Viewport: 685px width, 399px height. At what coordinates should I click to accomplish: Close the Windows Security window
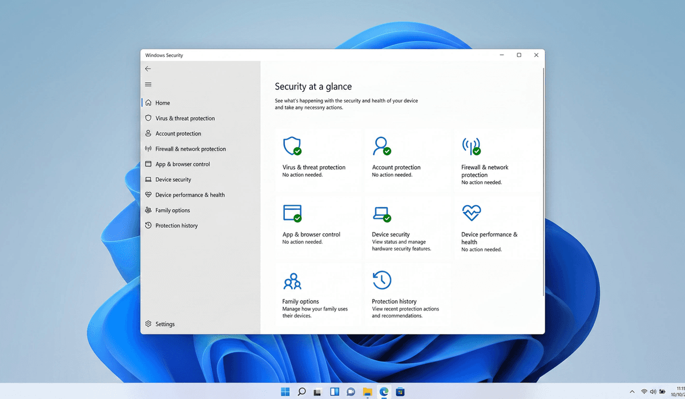pos(536,55)
